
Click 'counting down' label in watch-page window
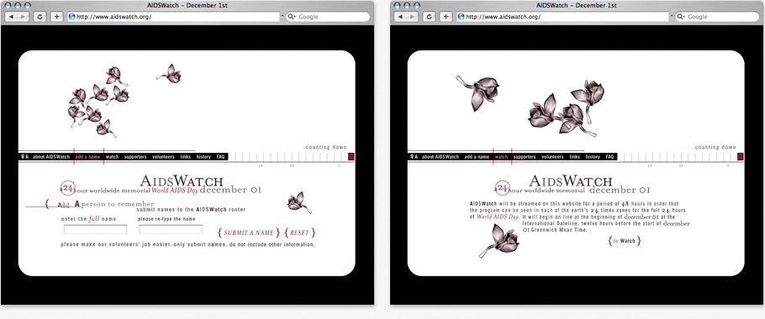(715, 147)
